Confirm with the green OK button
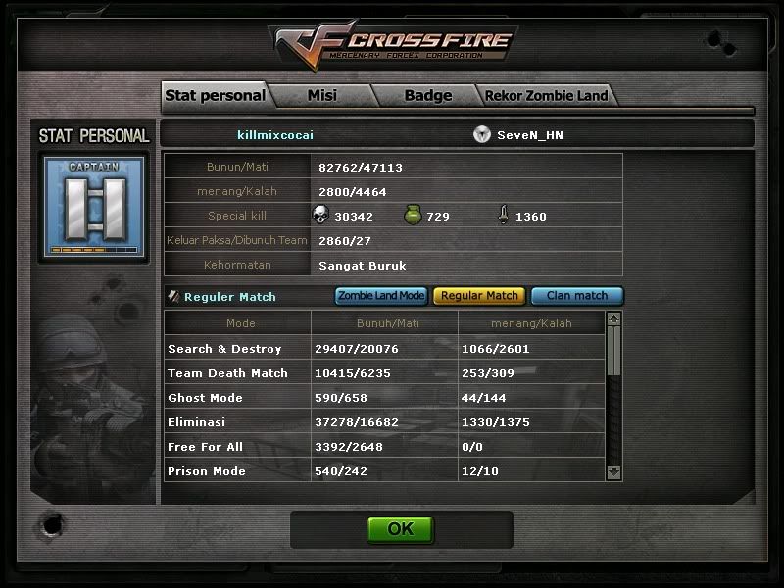Screen dimensions: 784x588 (x=401, y=529)
